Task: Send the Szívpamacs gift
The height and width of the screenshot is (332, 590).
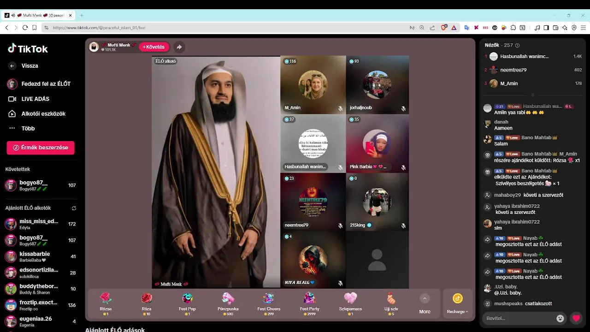Action: (350, 303)
